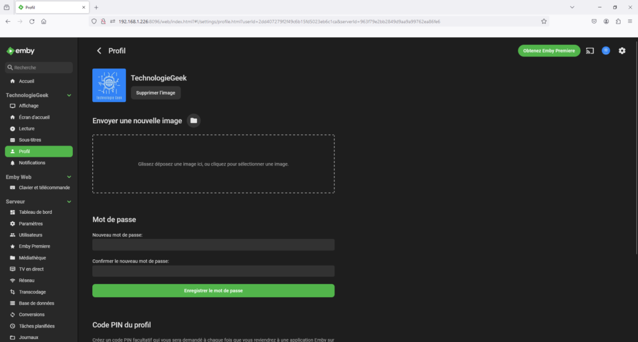Click the TechnologieGeek profile picture thumbnail

coord(109,85)
